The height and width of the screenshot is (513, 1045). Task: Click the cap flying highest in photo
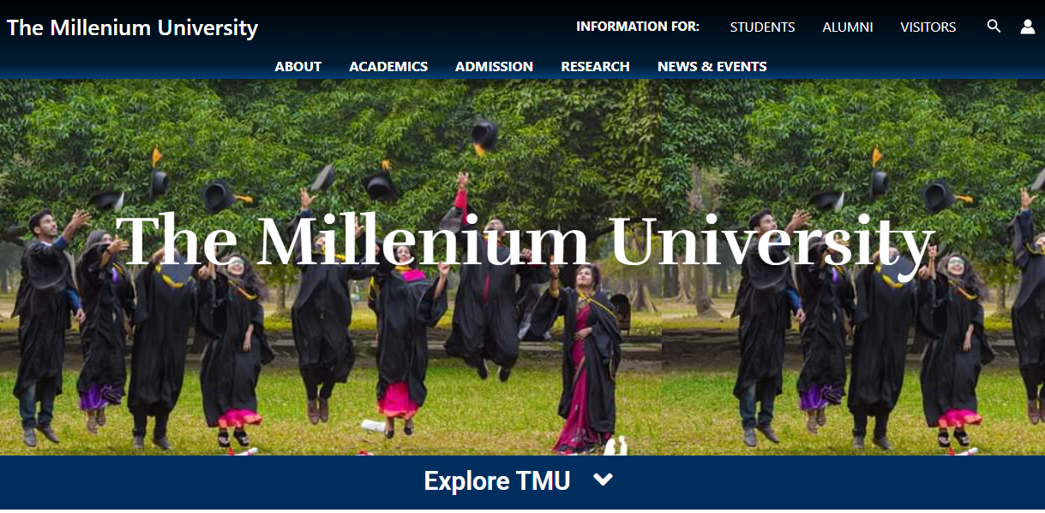point(484,136)
